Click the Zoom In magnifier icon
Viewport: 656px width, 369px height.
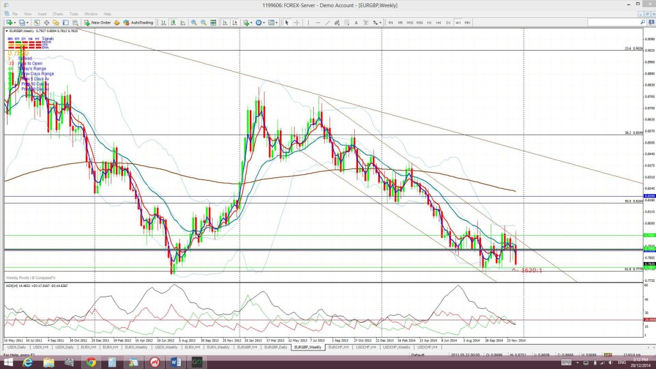(193, 22)
